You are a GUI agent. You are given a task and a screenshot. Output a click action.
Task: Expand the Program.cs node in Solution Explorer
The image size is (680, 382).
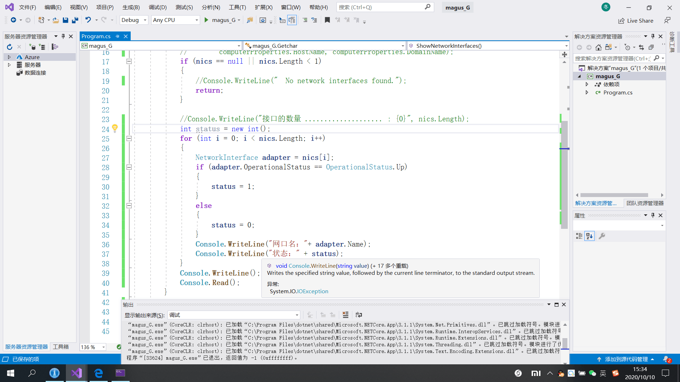coord(587,92)
